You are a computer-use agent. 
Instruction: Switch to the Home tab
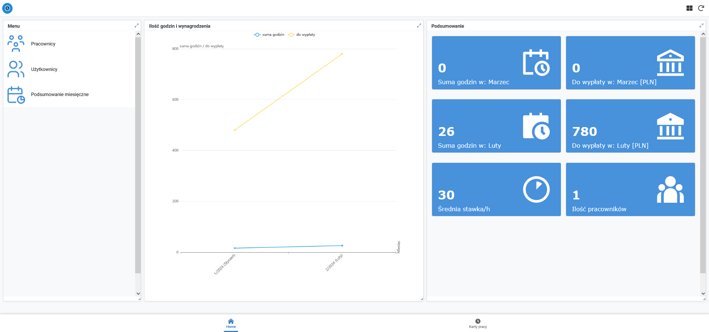pyautogui.click(x=231, y=323)
